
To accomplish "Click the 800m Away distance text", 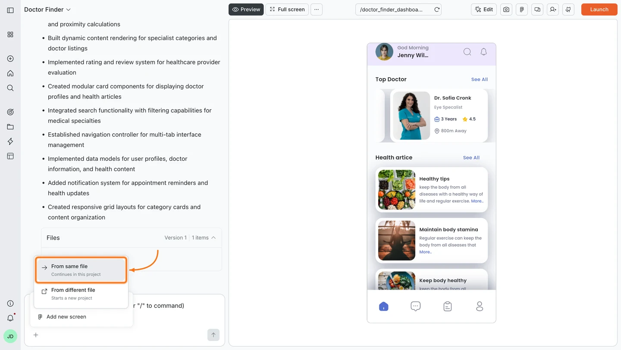I will 454,131.
